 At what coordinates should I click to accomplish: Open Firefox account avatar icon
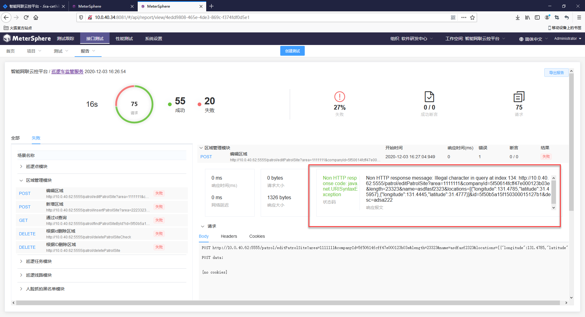point(547,17)
